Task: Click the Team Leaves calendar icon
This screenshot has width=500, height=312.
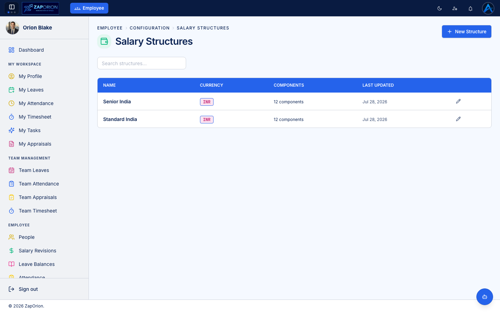Action: [11, 170]
